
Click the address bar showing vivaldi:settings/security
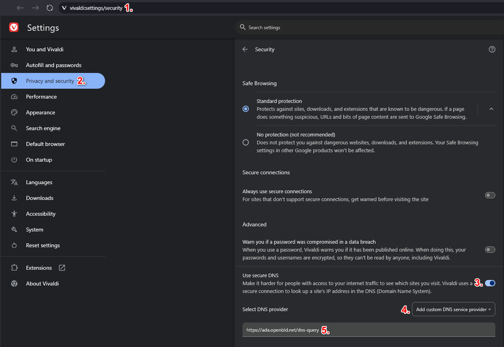click(281, 8)
